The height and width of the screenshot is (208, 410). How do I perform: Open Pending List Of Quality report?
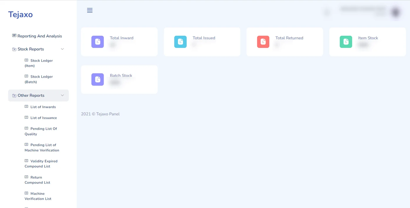click(41, 131)
